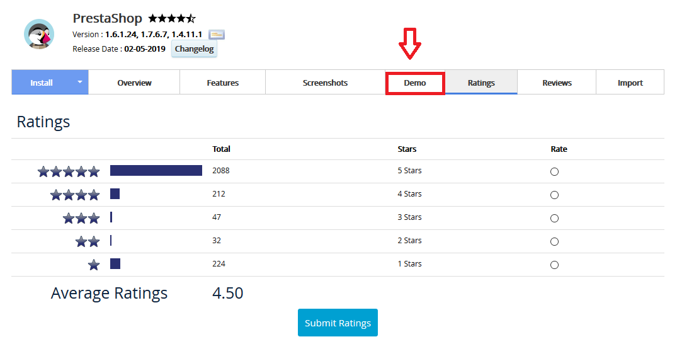Select the 2 Stars rate radio button
677x344 pixels.
(x=554, y=241)
